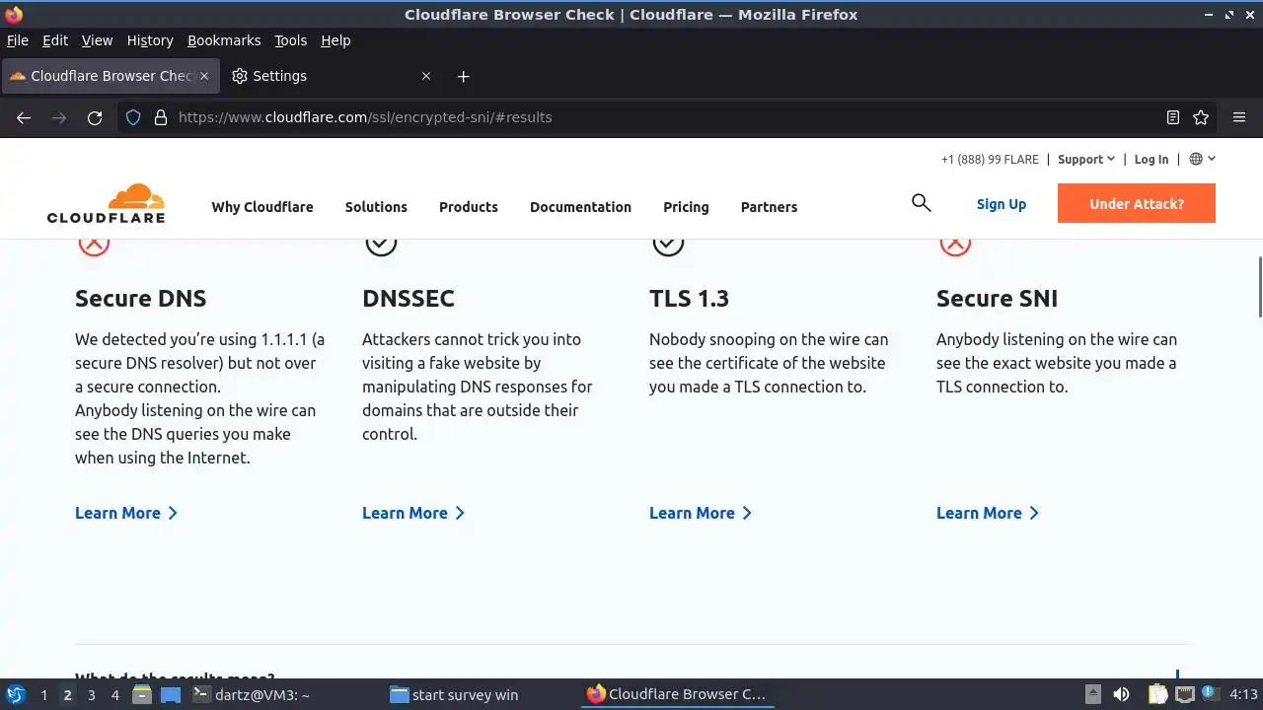Open a new tab with plus button

tap(463, 76)
